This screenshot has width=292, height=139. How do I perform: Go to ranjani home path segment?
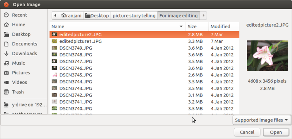(71, 15)
